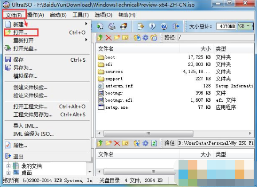Click the rename icon in the image pane toolbar

[x=125, y=38]
